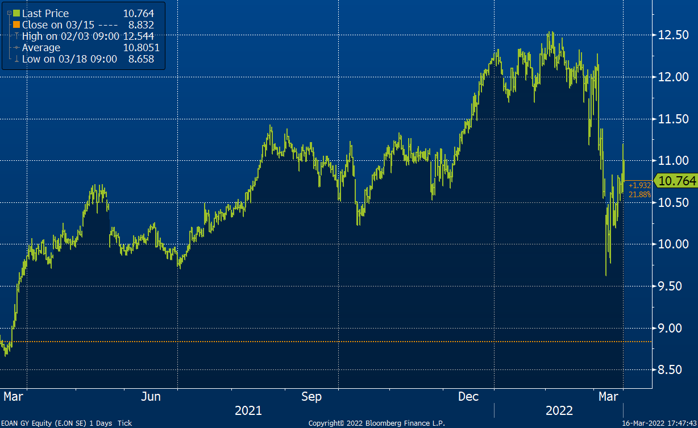Click the orange +1.932 change label
698x428 pixels.
(x=639, y=186)
